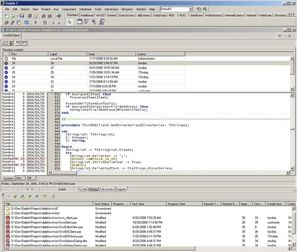
Task: Pick the Frames component icon in palette
Action: click(x=80, y=22)
